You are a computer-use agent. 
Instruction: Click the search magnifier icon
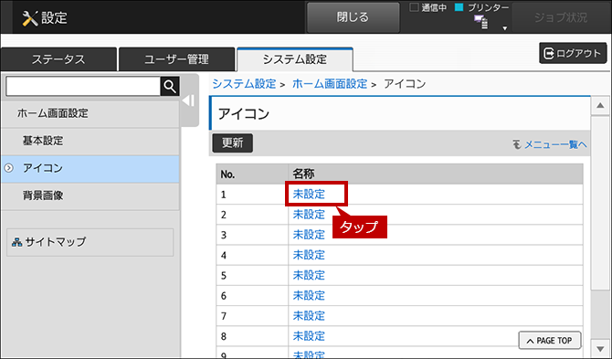point(170,86)
